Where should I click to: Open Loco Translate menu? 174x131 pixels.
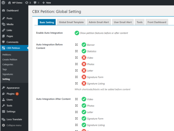point(14,119)
